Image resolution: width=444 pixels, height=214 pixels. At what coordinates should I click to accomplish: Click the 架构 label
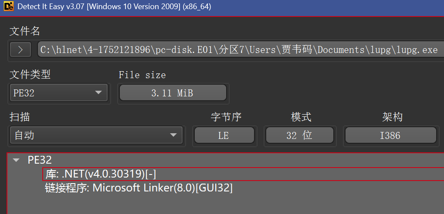(x=392, y=117)
